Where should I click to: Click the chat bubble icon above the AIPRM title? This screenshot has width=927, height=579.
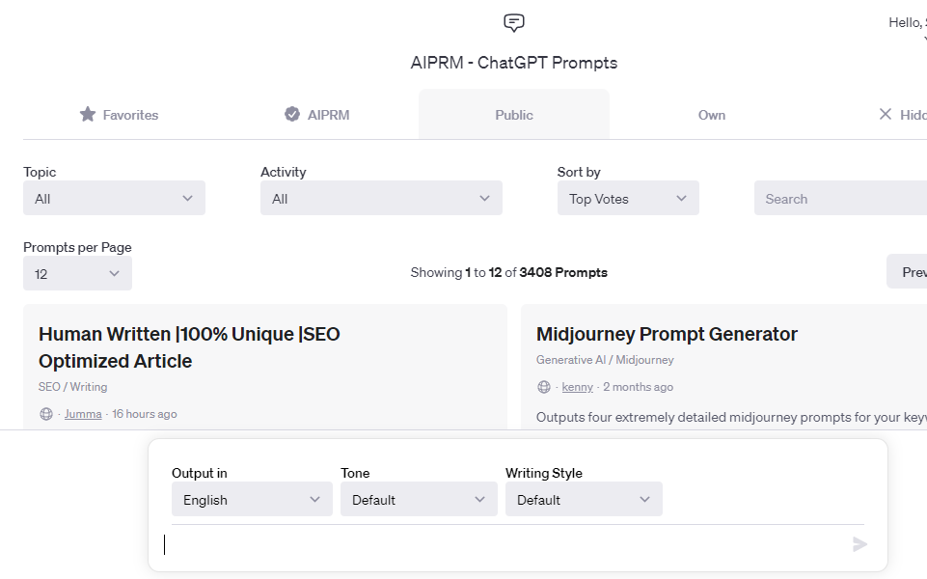pos(514,23)
